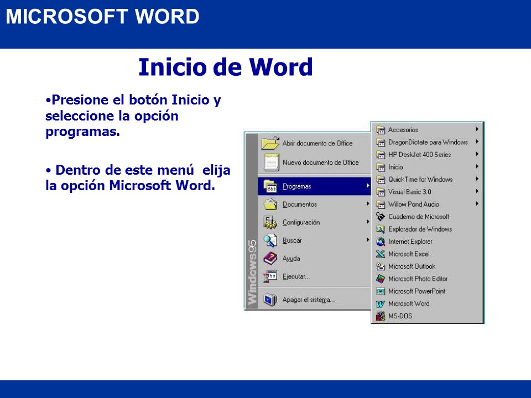Click the HP DeskJet 400 Series group icon

(381, 155)
